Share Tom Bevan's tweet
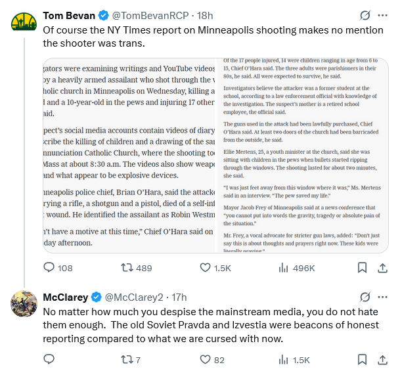Image resolution: width=400 pixels, height=371 pixels. pyautogui.click(x=382, y=267)
